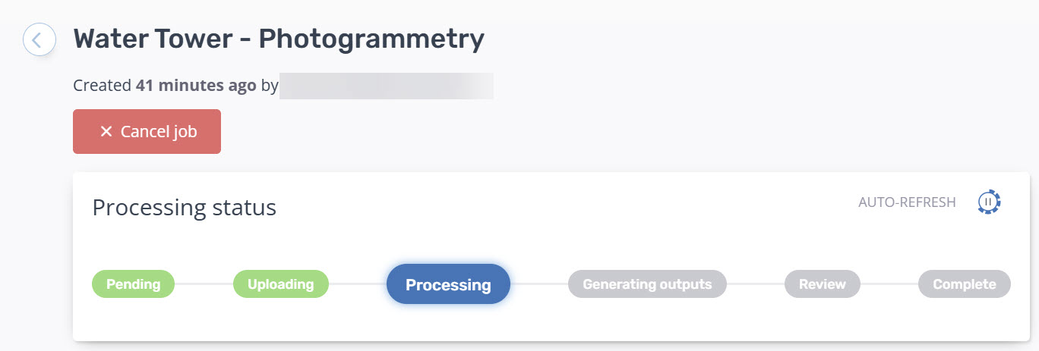This screenshot has width=1039, height=351.
Task: Select the Pending stage pill
Action: tap(133, 284)
